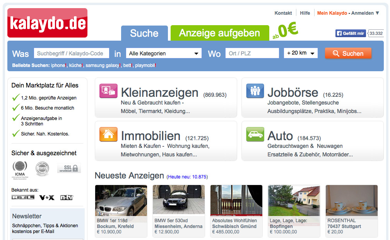
Task: Click the orange Suchen button
Action: coord(348,53)
